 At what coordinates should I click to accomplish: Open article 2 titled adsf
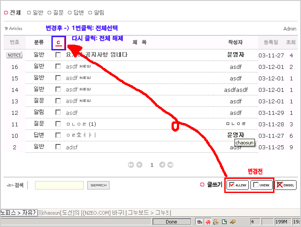point(72,147)
